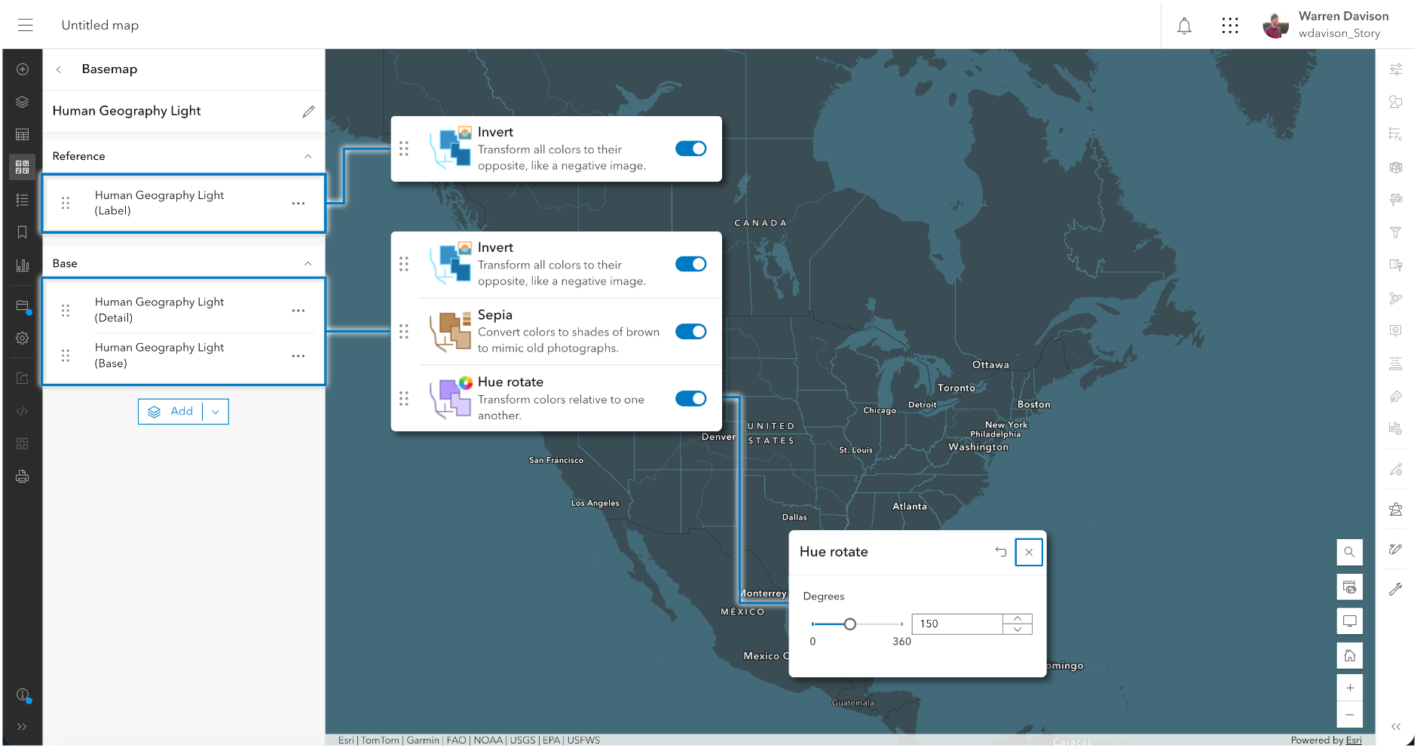Image resolution: width=1417 pixels, height=748 pixels.
Task: Open the Share map icon
Action: coord(23,379)
